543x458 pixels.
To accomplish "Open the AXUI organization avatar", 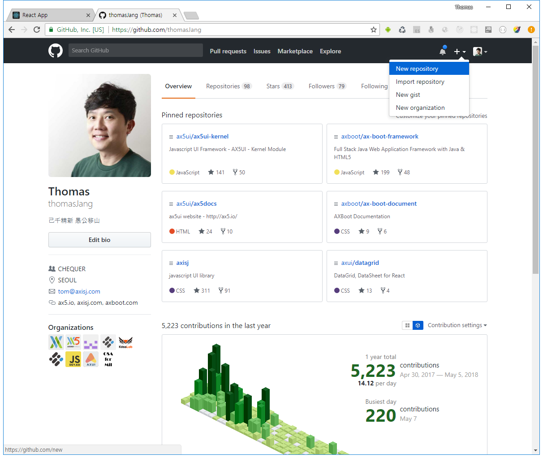I will point(91,359).
